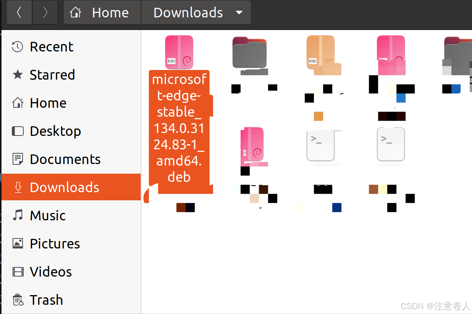Open the Desktop sidebar location
Viewport: 472px width, 314px height.
(x=55, y=131)
